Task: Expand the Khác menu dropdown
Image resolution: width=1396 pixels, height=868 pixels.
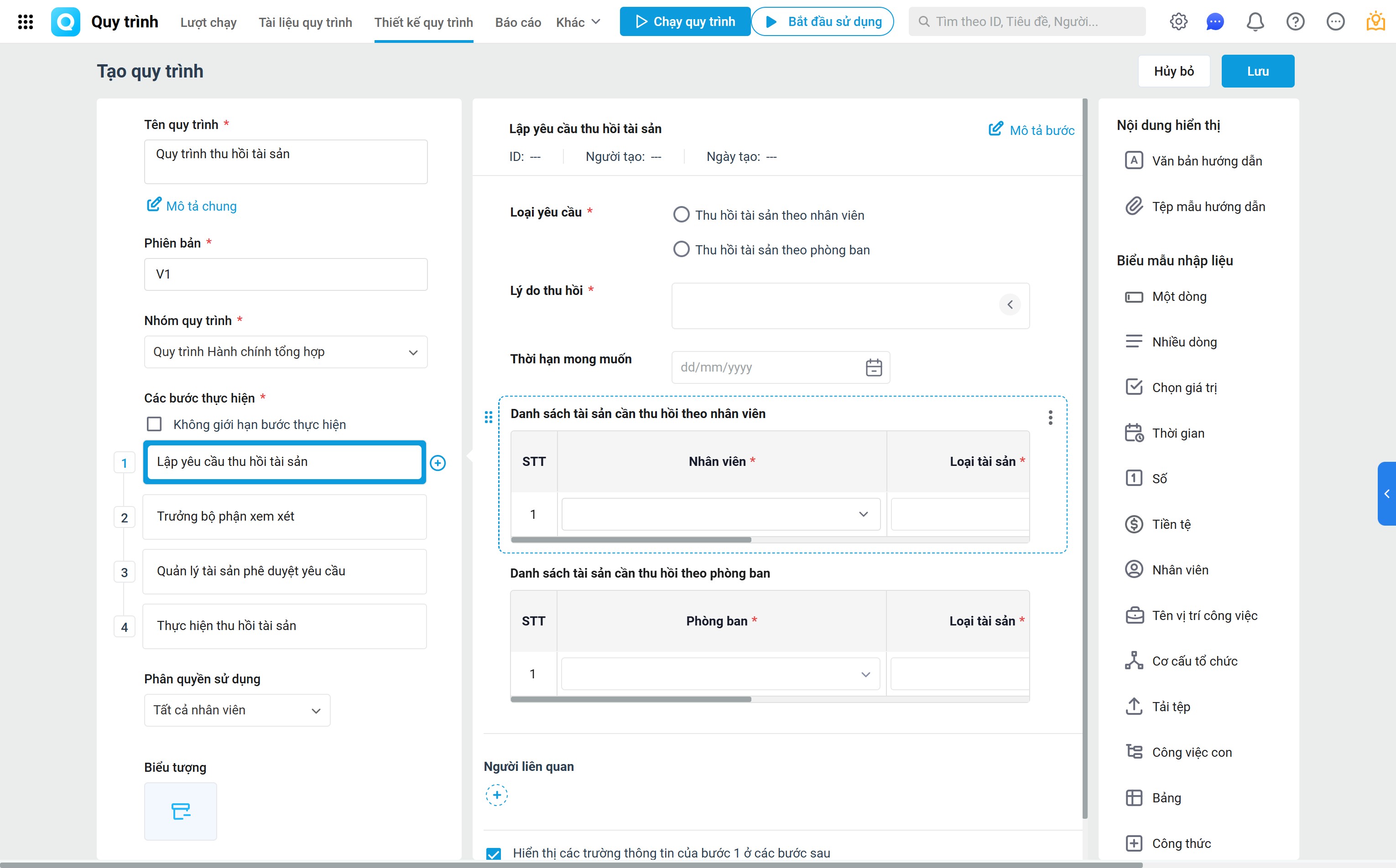Action: coord(578,22)
